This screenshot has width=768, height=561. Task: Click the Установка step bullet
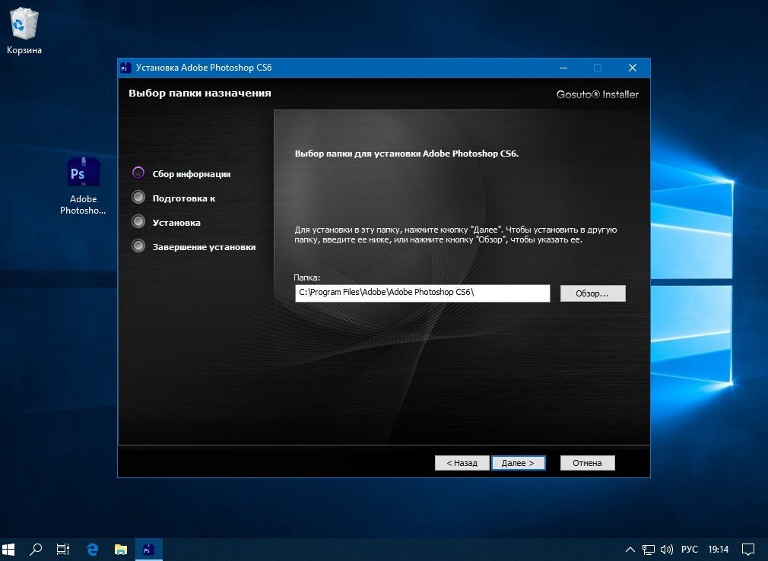tap(138, 221)
